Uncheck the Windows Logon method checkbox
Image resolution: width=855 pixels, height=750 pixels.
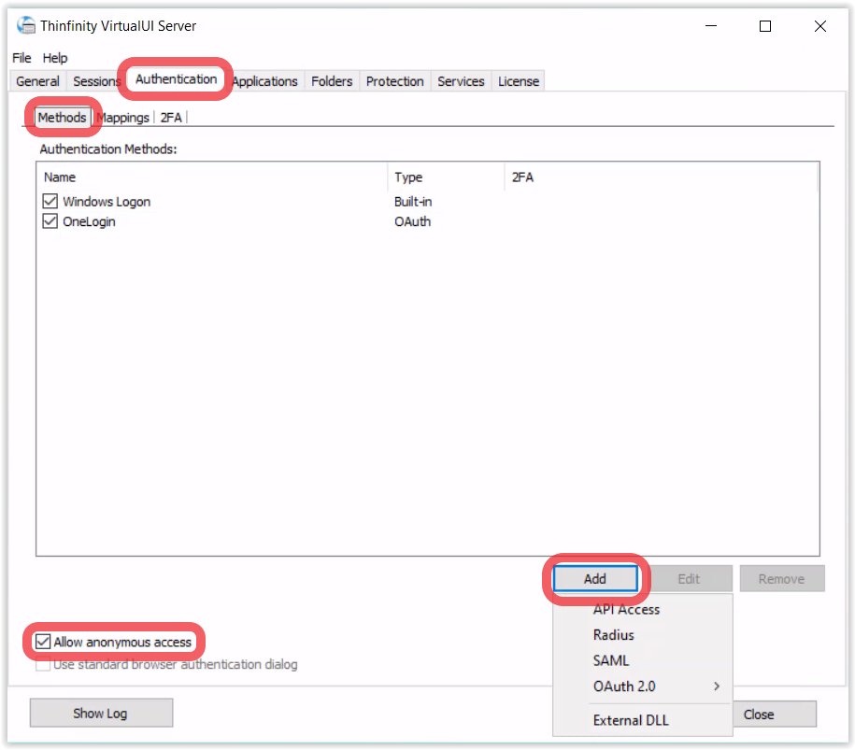50,201
